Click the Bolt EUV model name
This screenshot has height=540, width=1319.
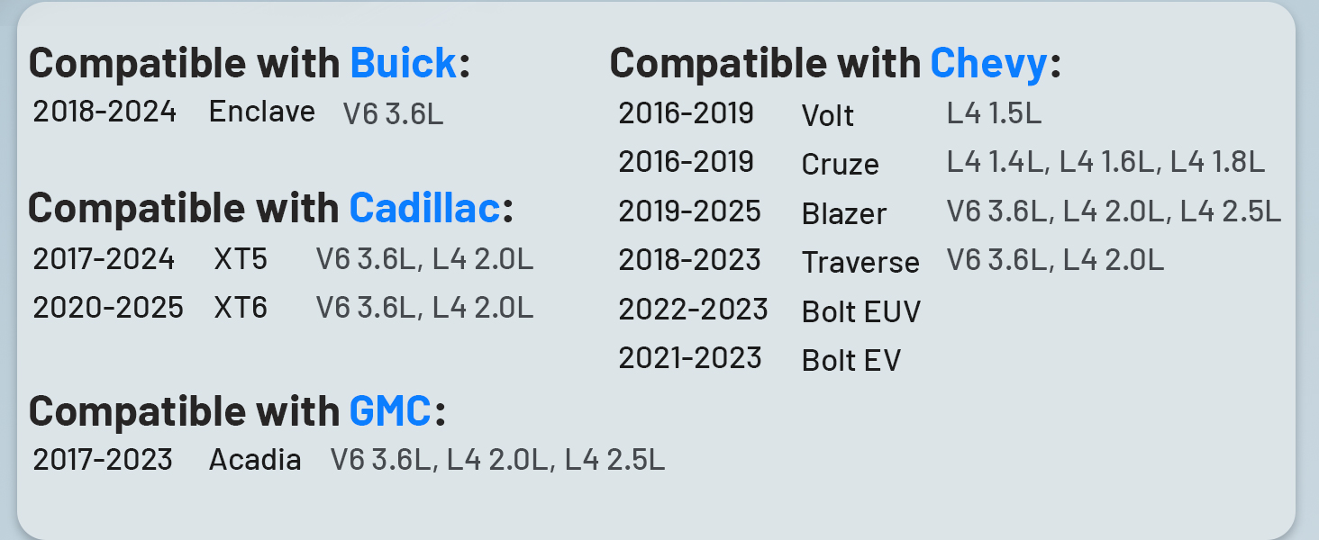[861, 311]
